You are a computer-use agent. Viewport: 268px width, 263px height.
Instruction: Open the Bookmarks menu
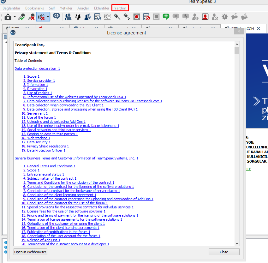click(x=34, y=8)
